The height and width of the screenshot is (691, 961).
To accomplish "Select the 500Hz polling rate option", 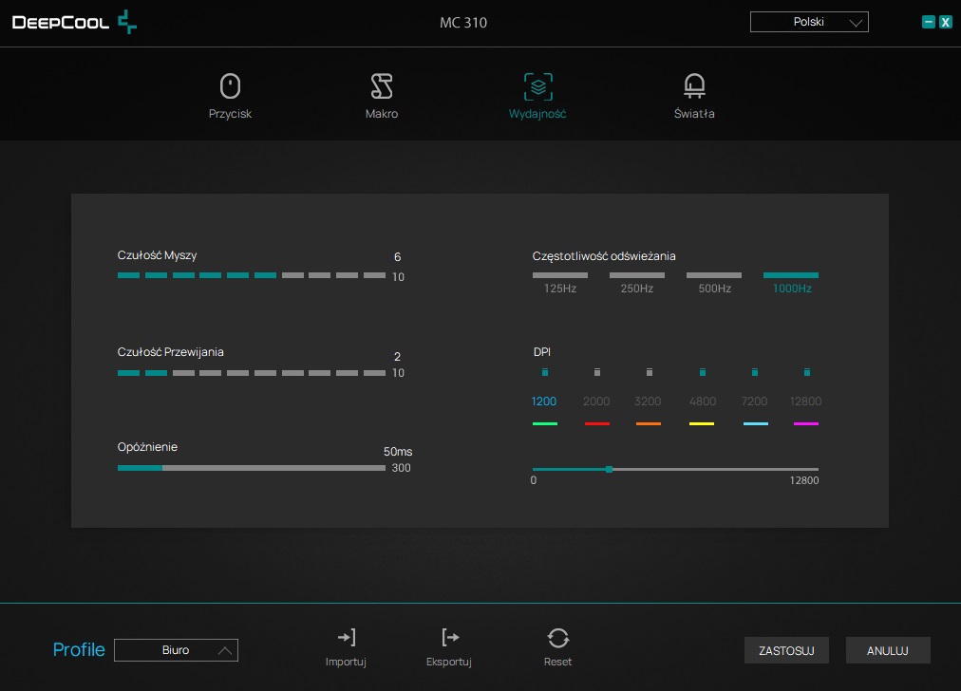I will [714, 275].
